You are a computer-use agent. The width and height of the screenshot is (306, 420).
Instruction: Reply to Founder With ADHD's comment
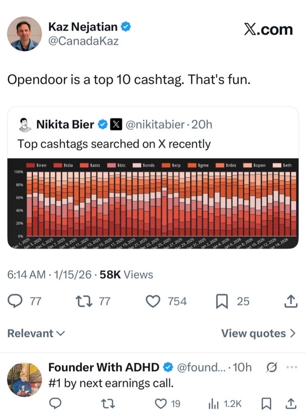pos(56,404)
